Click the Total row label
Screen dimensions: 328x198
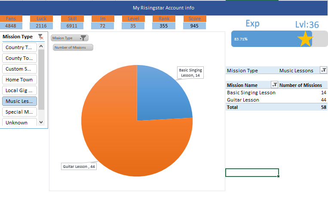click(x=233, y=107)
